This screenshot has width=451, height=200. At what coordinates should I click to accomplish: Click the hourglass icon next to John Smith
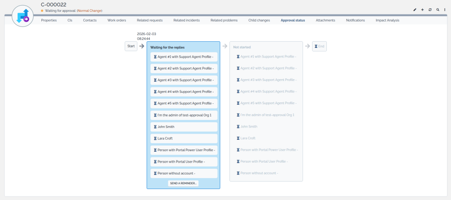(155, 127)
